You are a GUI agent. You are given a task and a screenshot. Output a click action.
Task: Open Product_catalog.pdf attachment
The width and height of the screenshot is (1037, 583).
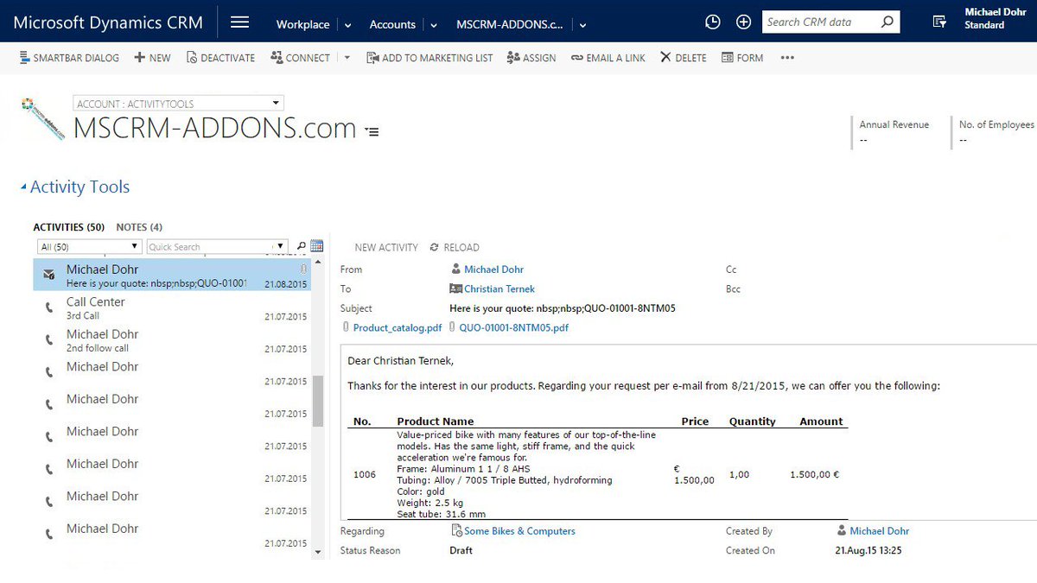tap(397, 328)
